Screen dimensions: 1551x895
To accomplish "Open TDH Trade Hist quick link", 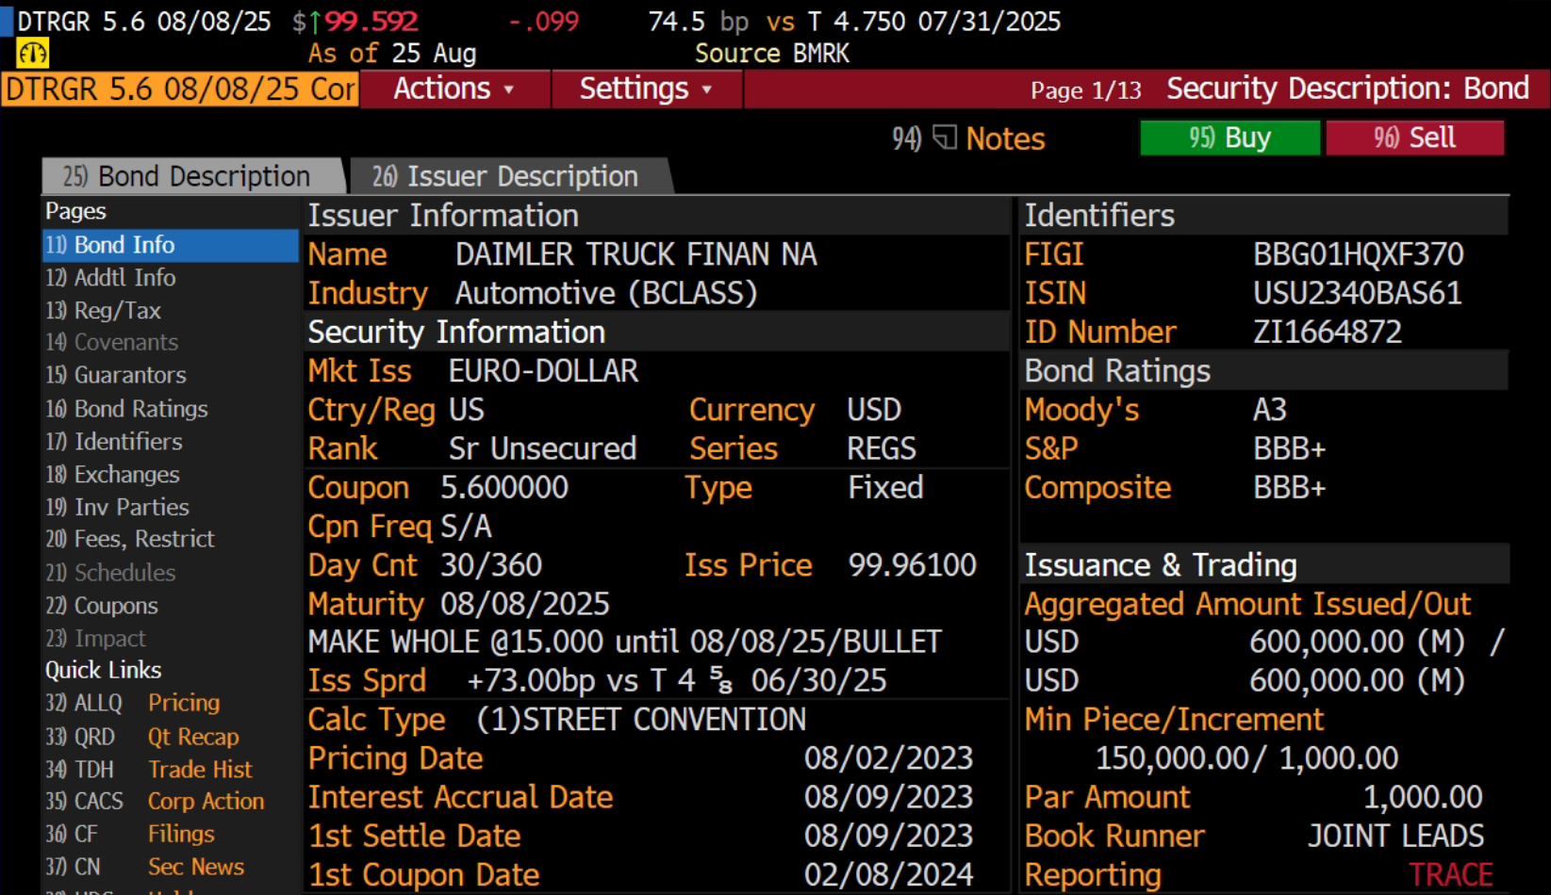I will click(x=149, y=770).
